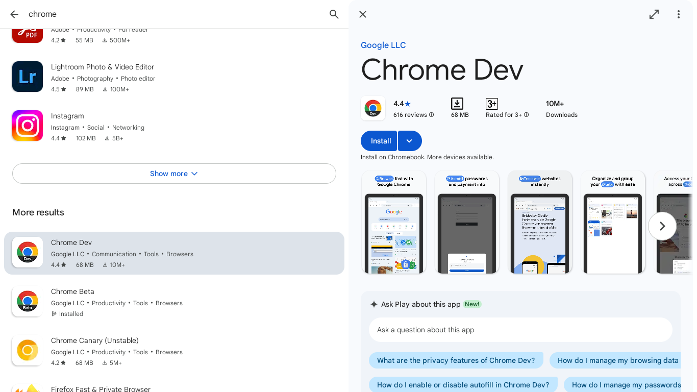
Task: Click the Chrome Dev title heading
Action: 442,69
